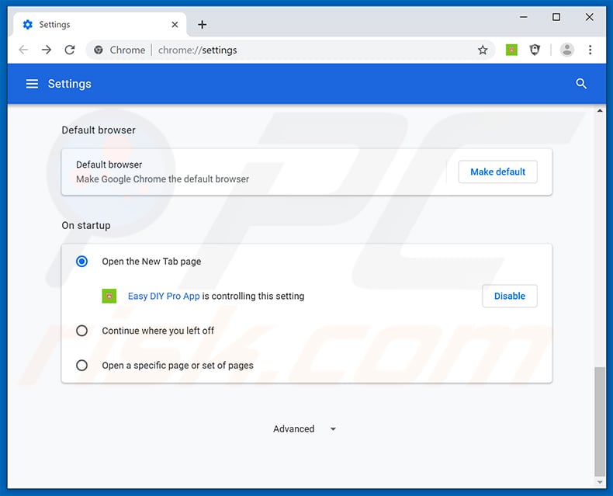The height and width of the screenshot is (496, 613).
Task: Click the forward navigation arrow
Action: pyautogui.click(x=47, y=50)
